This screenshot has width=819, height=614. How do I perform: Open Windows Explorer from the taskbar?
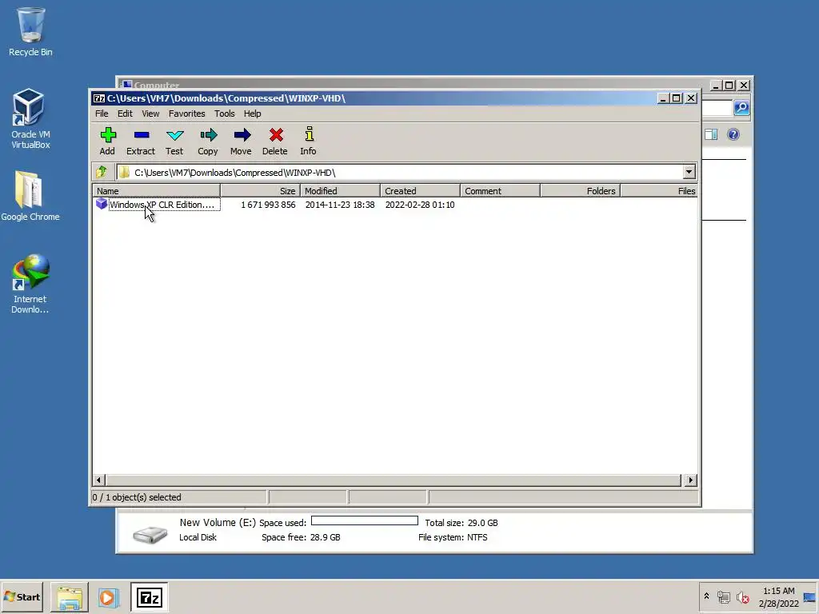click(x=70, y=597)
